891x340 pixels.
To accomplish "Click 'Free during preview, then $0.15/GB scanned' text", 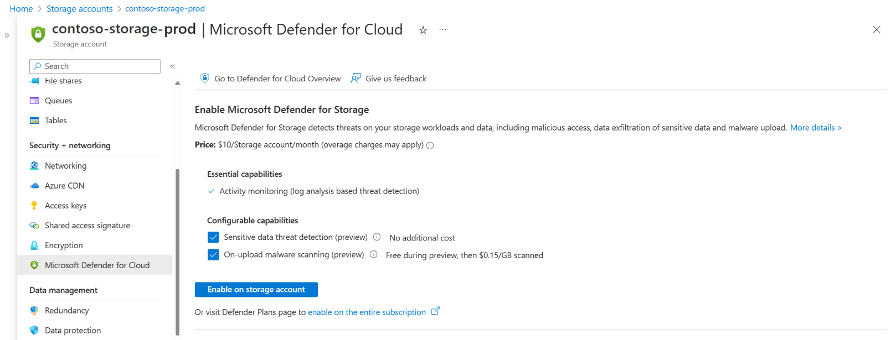I will [465, 255].
